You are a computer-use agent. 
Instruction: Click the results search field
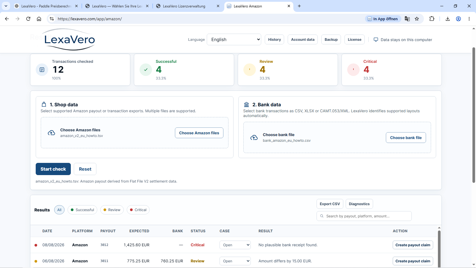[364, 216]
